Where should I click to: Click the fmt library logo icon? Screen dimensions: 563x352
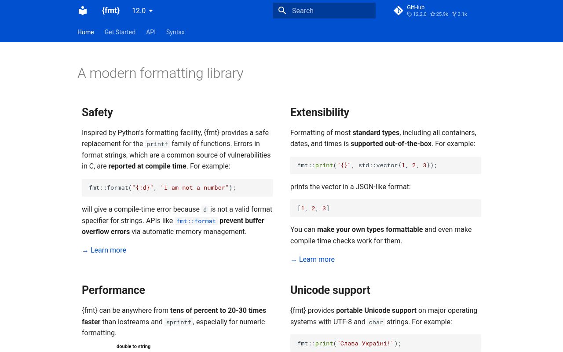pyautogui.click(x=83, y=11)
